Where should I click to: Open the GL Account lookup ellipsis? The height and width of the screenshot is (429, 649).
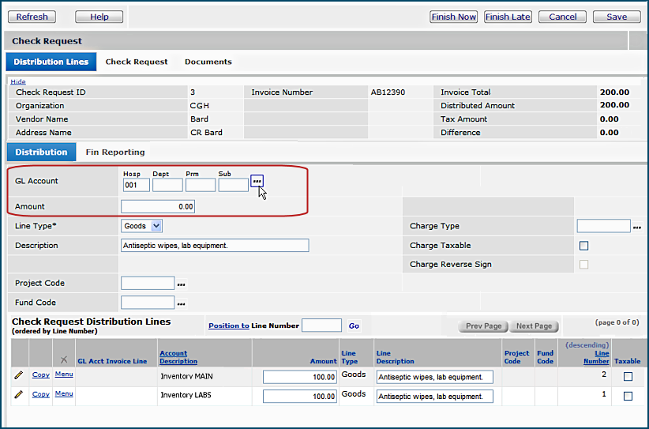click(257, 182)
